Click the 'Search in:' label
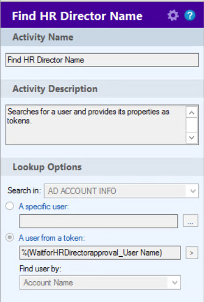Screen dimensions: 204x302 24,190
